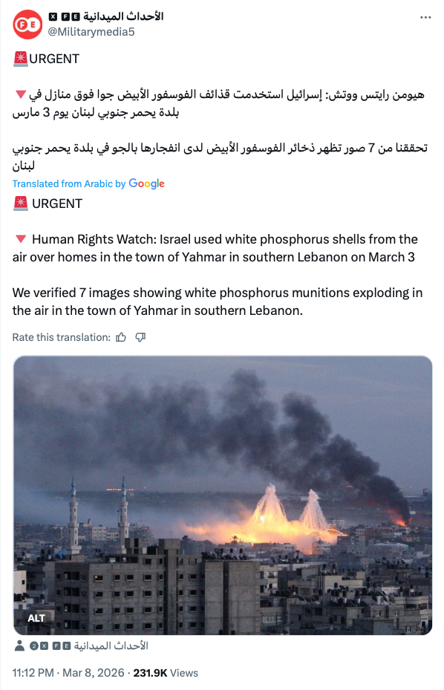
Task: Open the ALT image description badge
Action: [x=36, y=618]
